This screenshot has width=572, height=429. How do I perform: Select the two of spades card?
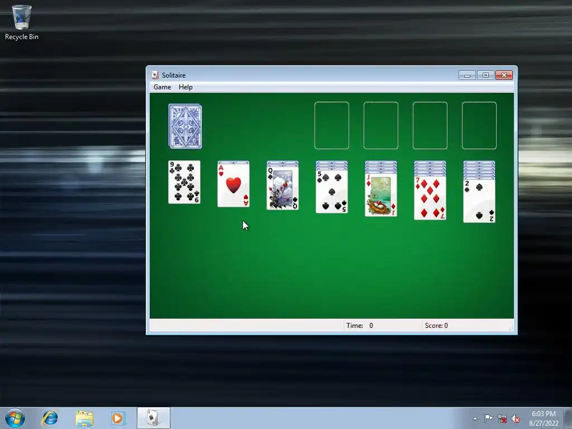coord(479,201)
